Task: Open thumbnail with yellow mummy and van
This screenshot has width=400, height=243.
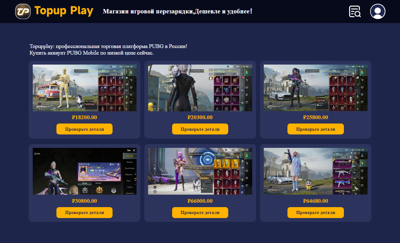Action: [x=84, y=88]
